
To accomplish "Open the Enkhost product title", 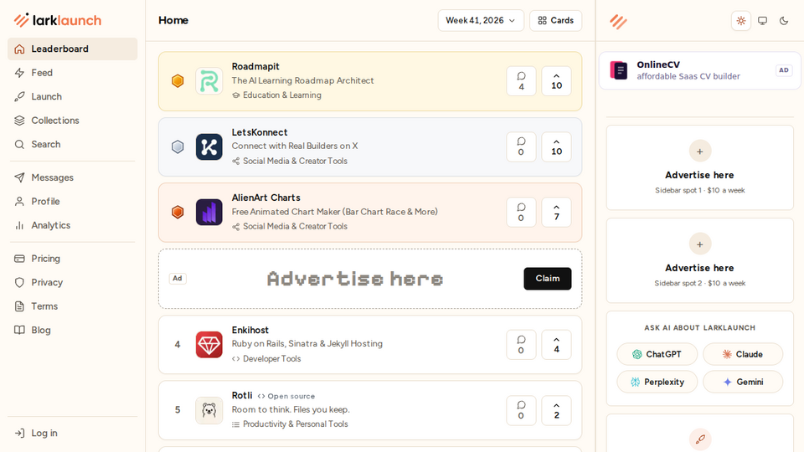I will point(250,330).
